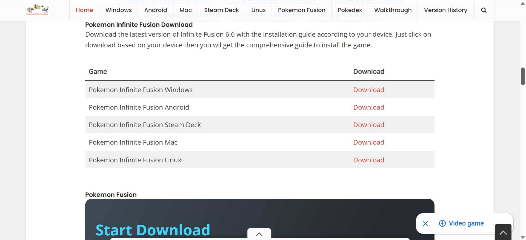
Task: Open the Pokemon Fusion menu item
Action: click(302, 10)
